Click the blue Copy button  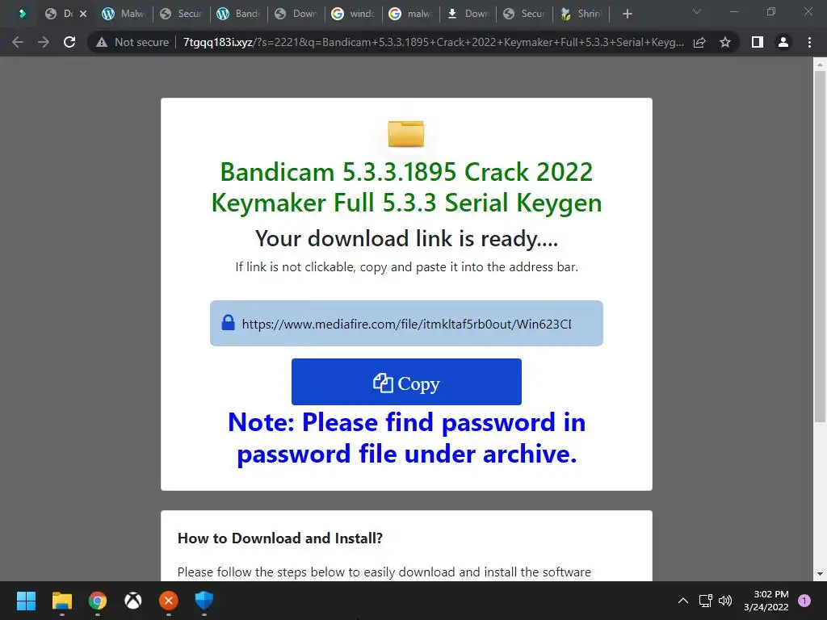point(406,382)
